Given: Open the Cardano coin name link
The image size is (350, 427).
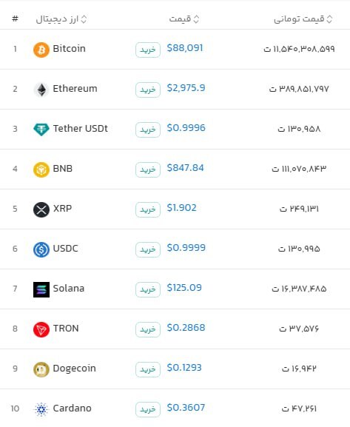Looking at the screenshot, I should point(73,408).
